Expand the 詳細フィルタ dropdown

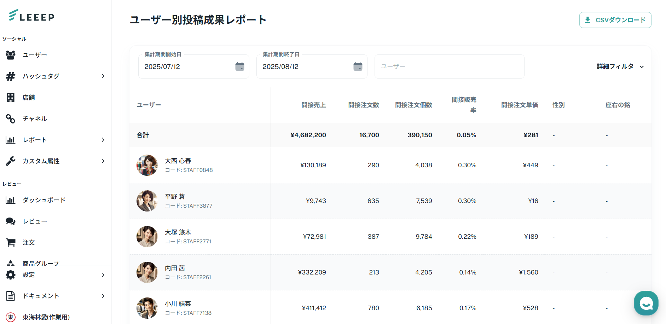620,66
